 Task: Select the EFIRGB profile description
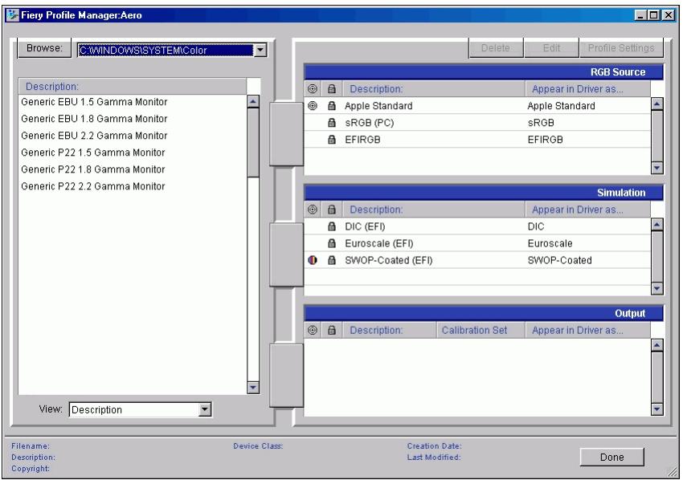[362, 140]
